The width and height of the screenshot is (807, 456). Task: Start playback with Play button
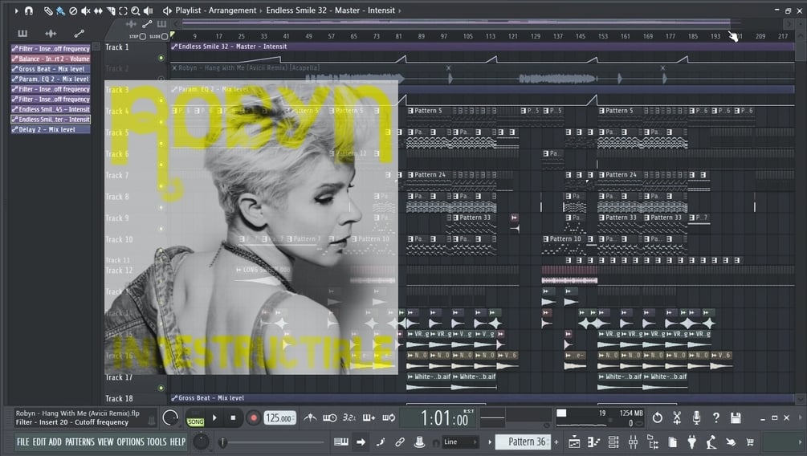[x=214, y=418]
